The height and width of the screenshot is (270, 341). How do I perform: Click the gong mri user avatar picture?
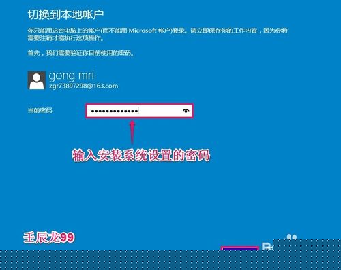pos(36,80)
